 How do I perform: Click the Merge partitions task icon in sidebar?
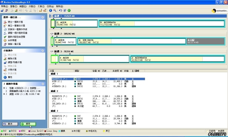pos(5,40)
